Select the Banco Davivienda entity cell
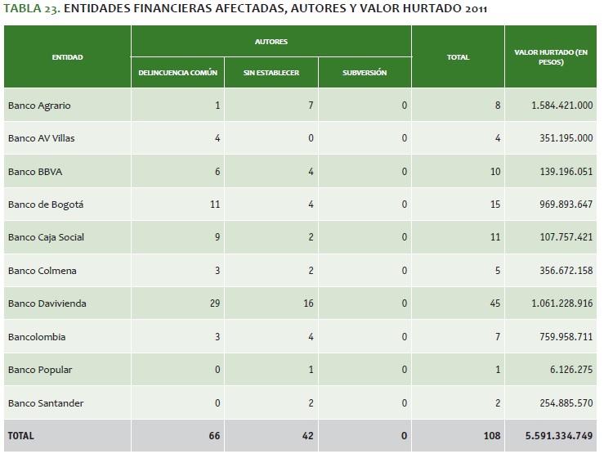Screen dimensions: 604x454 [47, 303]
